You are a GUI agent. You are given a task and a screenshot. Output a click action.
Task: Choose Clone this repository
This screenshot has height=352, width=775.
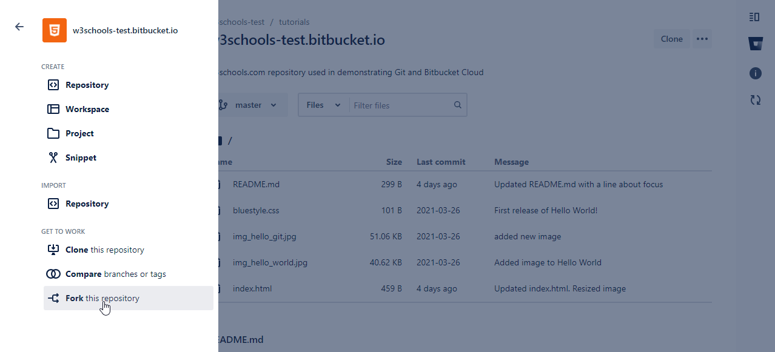click(x=105, y=250)
